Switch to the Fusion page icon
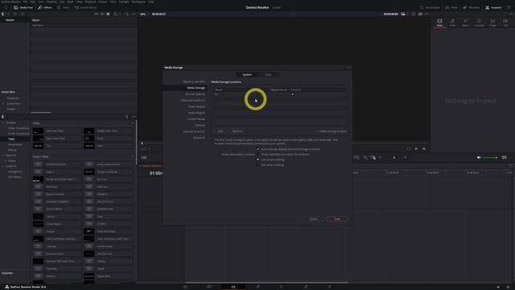The width and height of the screenshot is (515, 290). pyautogui.click(x=257, y=287)
